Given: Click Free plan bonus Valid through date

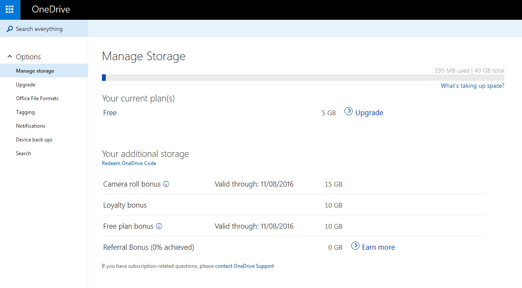Looking at the screenshot, I should pos(254,226).
